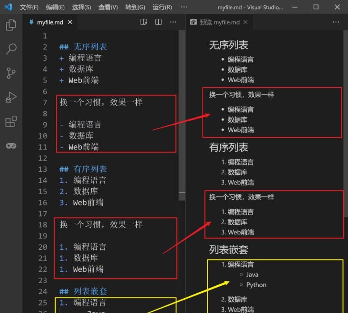Open preview pane more actions ellipsis
This screenshot has height=313, width=348.
[336, 22]
